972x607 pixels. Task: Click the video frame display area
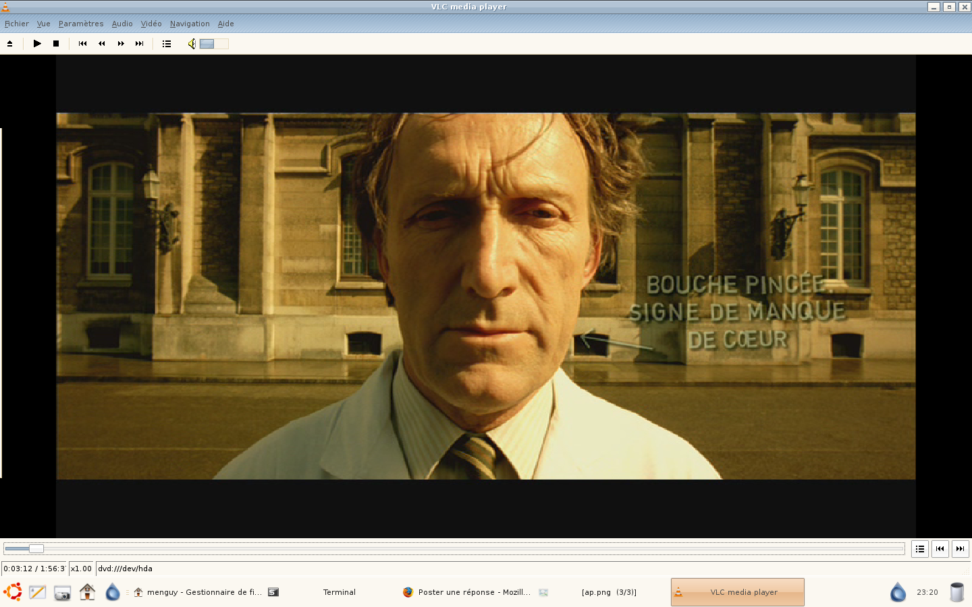[486, 296]
